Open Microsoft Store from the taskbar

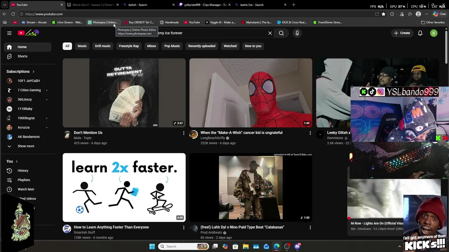(x=235, y=246)
